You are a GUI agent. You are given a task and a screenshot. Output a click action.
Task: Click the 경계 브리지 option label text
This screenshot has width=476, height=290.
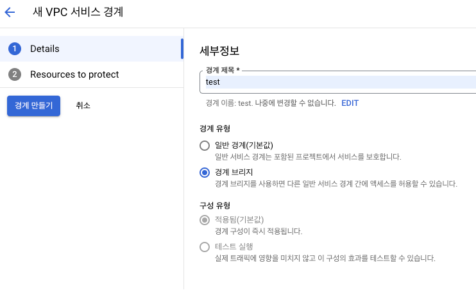[234, 172]
